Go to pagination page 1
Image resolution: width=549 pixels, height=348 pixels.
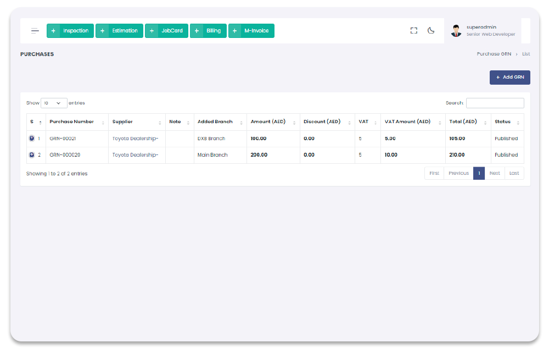(479, 173)
